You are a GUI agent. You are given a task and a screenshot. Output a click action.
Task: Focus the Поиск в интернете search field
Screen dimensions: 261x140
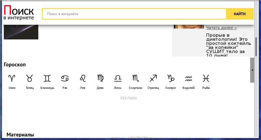click(134, 14)
